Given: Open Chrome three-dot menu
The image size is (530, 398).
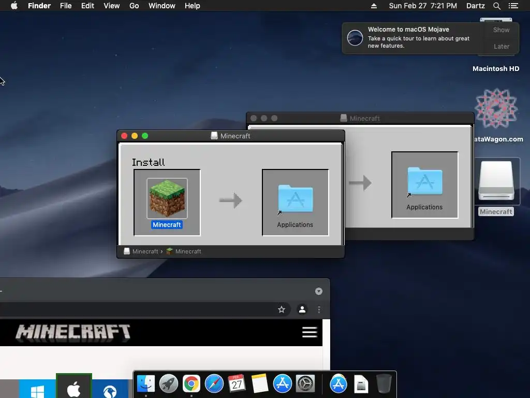Looking at the screenshot, I should (x=319, y=309).
